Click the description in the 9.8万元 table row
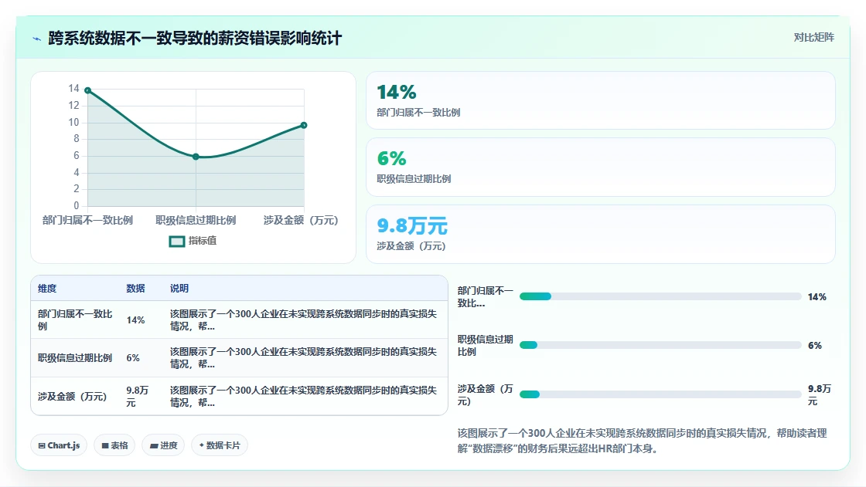The height and width of the screenshot is (487, 866). (303, 397)
